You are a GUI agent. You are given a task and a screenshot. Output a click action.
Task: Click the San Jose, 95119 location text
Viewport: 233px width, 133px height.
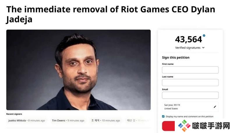pyautogui.click(x=172, y=105)
